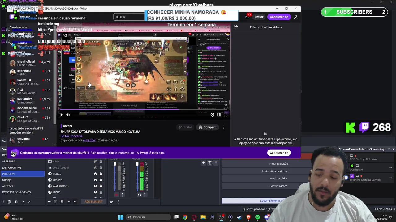Select PODCAST COM O EVOS scene
Screen dimensions: 396x222
pos(22,192)
